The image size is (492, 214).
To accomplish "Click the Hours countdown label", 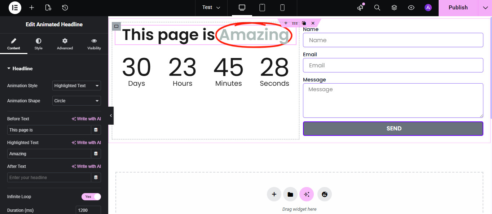I will point(183,84).
